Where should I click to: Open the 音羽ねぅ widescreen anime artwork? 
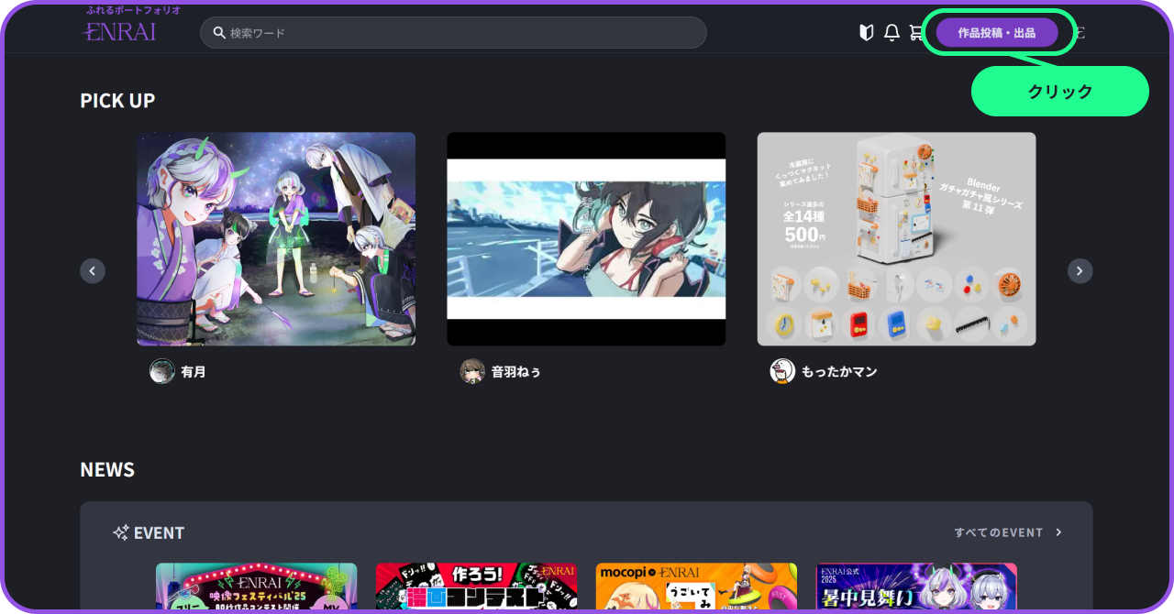coord(586,239)
